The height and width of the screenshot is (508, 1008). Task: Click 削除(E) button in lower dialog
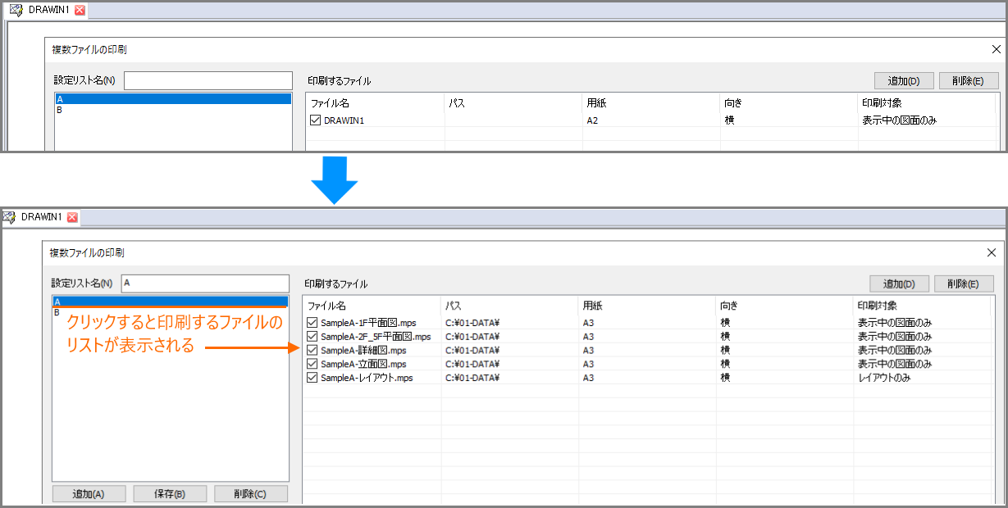(964, 284)
